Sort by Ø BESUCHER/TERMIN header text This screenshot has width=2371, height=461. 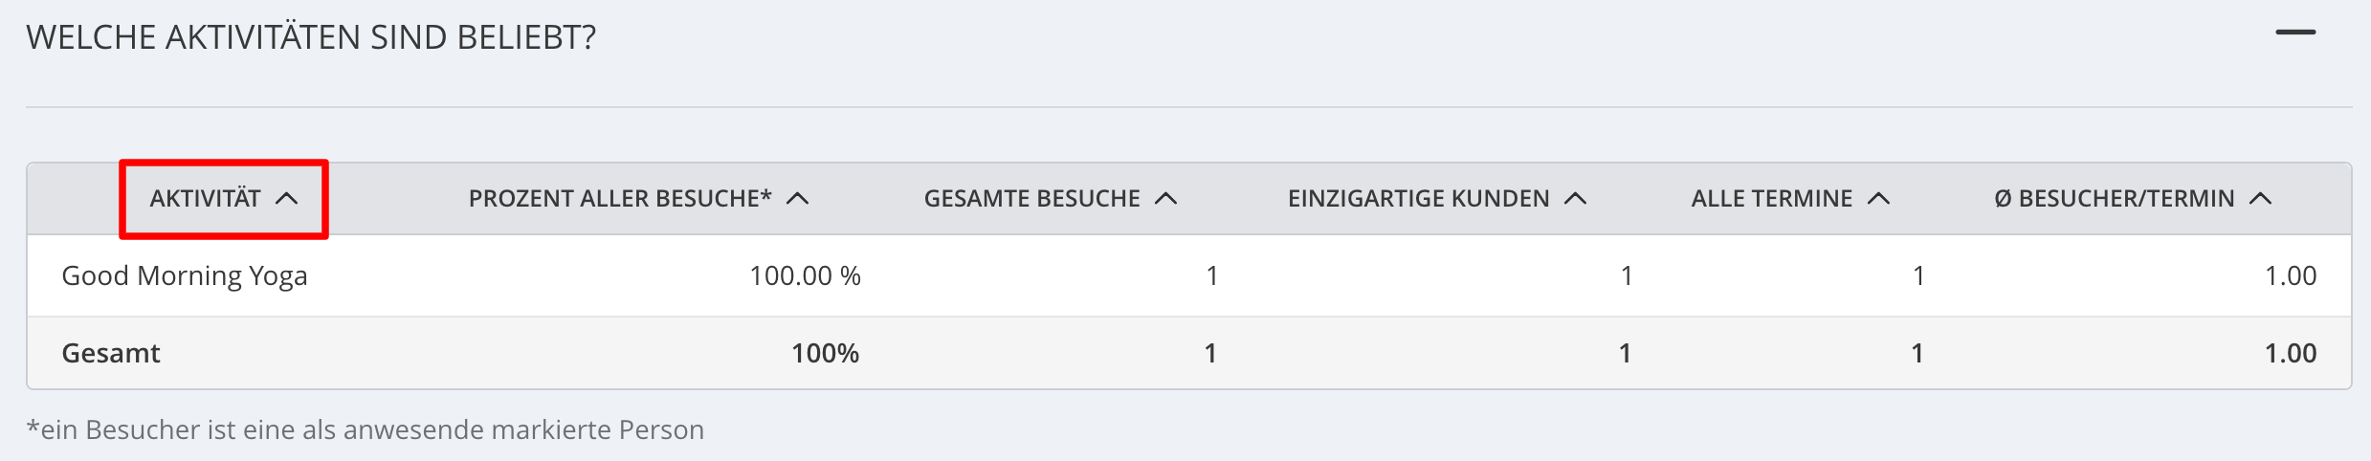click(x=2115, y=198)
